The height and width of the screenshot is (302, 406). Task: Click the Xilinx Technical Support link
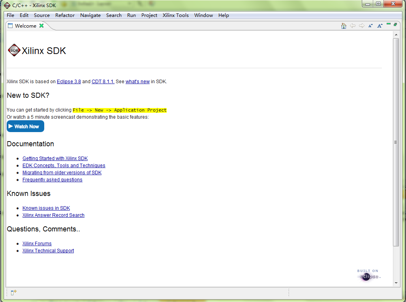tap(48, 251)
